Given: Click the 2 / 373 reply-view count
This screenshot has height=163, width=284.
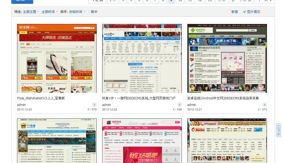Looking at the screenshot, I should (x=262, y=110).
